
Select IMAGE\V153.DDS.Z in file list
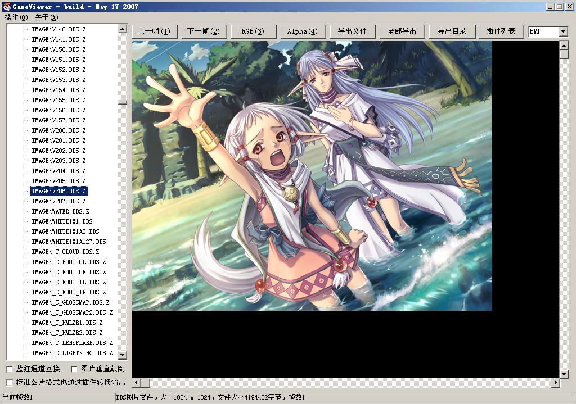[x=58, y=80]
